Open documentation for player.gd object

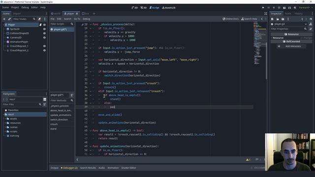tap(311, 24)
